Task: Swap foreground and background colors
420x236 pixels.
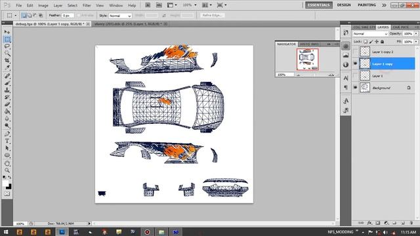Action: 10,177
